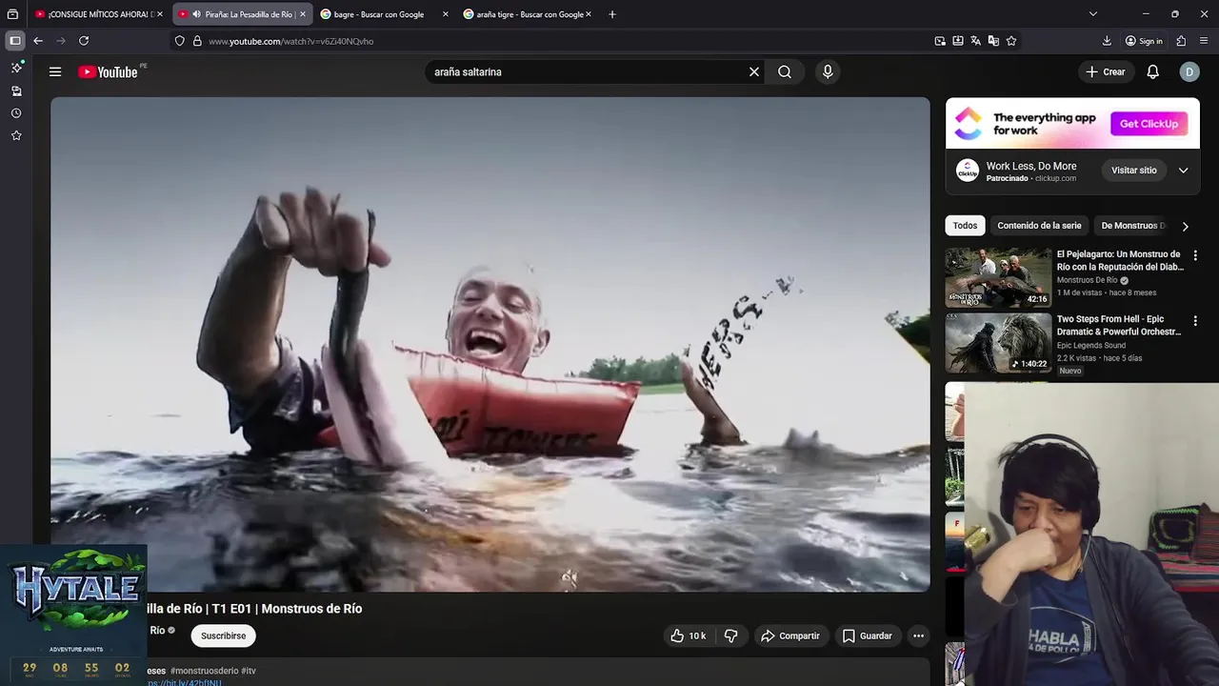Open YouTube hamburger guide menu
Screen dimensions: 1219x686
[x=55, y=71]
